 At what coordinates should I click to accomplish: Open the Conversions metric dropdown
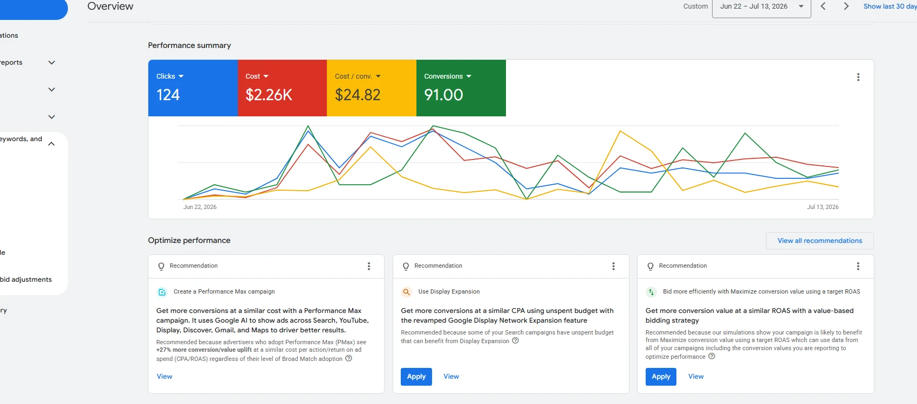[448, 76]
